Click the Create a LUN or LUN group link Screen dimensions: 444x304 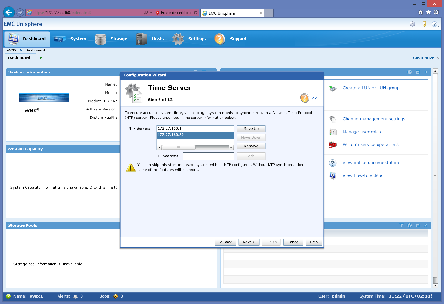pyautogui.click(x=371, y=88)
